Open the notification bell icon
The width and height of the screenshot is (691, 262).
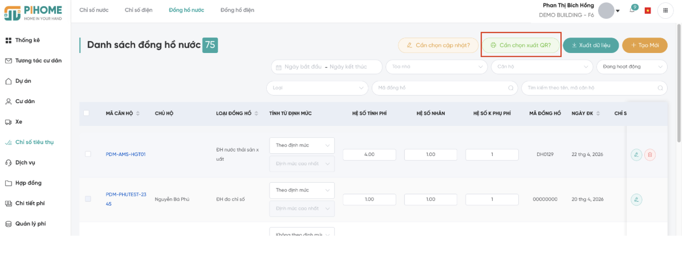coord(632,10)
